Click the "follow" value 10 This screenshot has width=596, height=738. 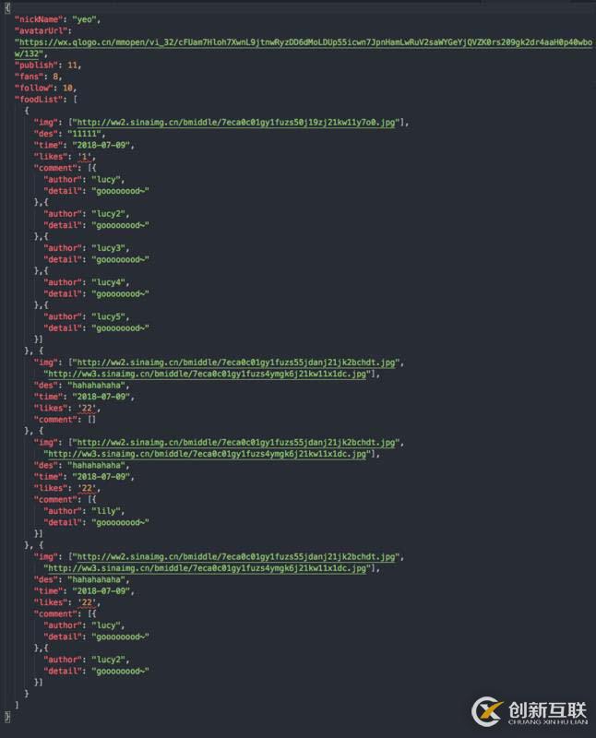point(67,88)
